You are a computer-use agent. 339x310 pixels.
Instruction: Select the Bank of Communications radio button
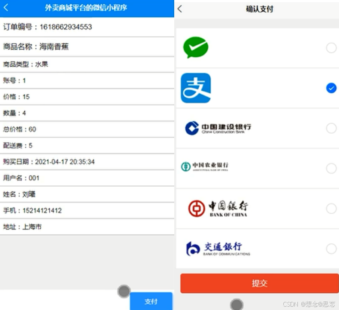tap(331, 249)
